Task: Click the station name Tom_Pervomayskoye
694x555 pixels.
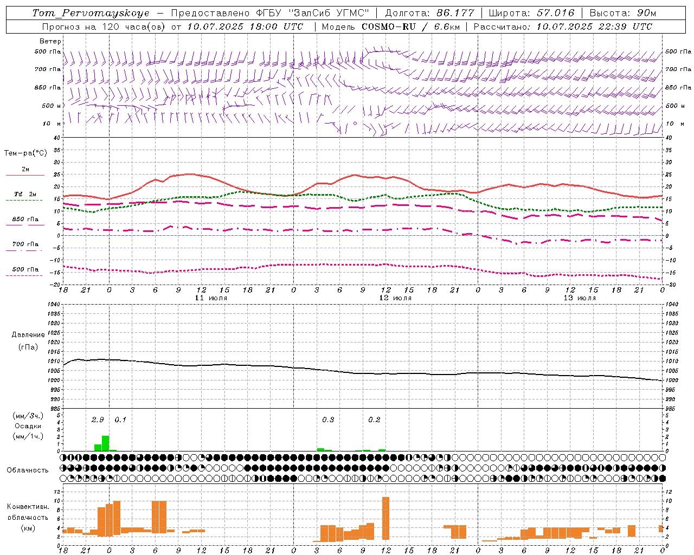Action: click(x=91, y=13)
